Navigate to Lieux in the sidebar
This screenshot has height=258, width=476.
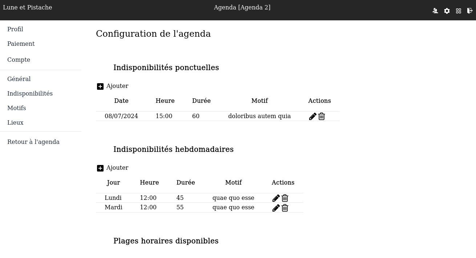(15, 122)
